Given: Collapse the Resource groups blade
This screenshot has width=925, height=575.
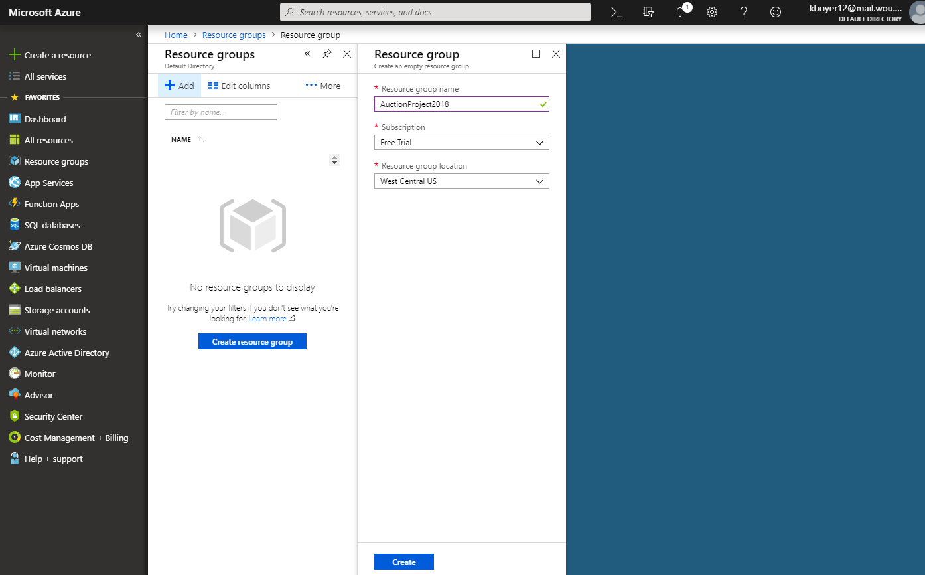Looking at the screenshot, I should (x=307, y=54).
